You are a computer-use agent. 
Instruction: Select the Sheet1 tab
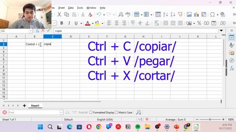[35, 106]
